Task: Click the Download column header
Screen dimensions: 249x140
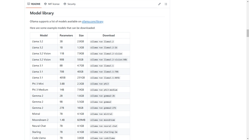Action: [109, 35]
